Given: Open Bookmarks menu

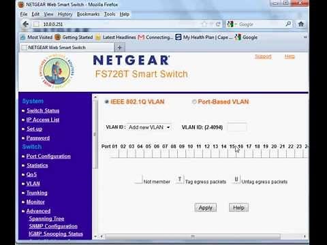Looking at the screenshot, I should [x=88, y=14].
